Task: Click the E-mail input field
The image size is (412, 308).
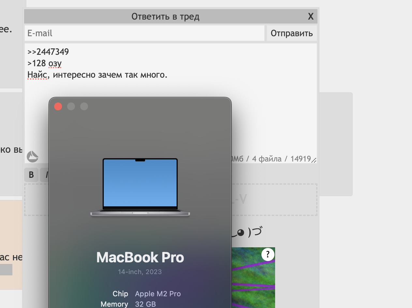Action: 144,33
